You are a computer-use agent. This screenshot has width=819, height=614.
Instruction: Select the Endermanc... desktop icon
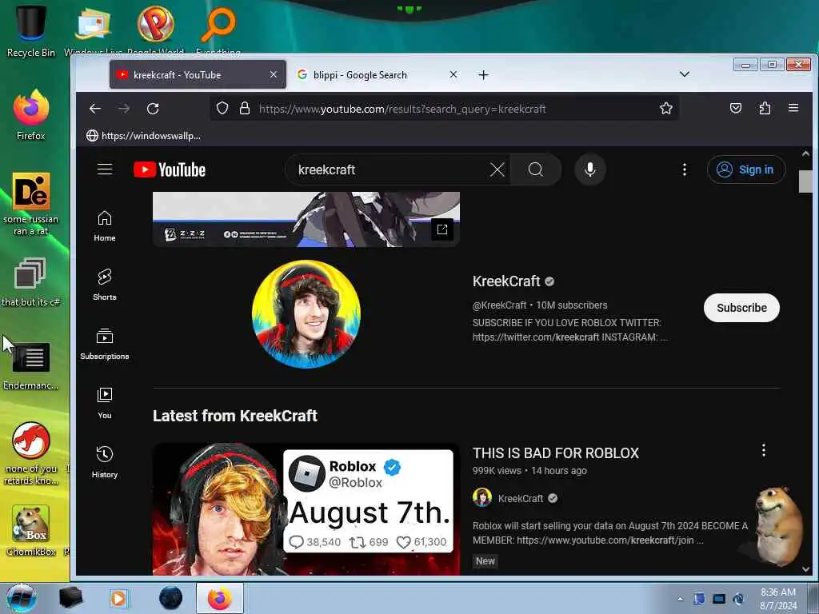click(x=31, y=366)
